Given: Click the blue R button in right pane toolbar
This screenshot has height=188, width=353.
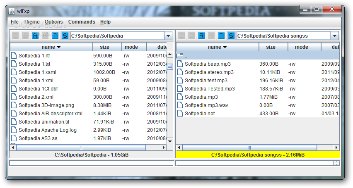Looking at the screenshot, I should 201,36.
